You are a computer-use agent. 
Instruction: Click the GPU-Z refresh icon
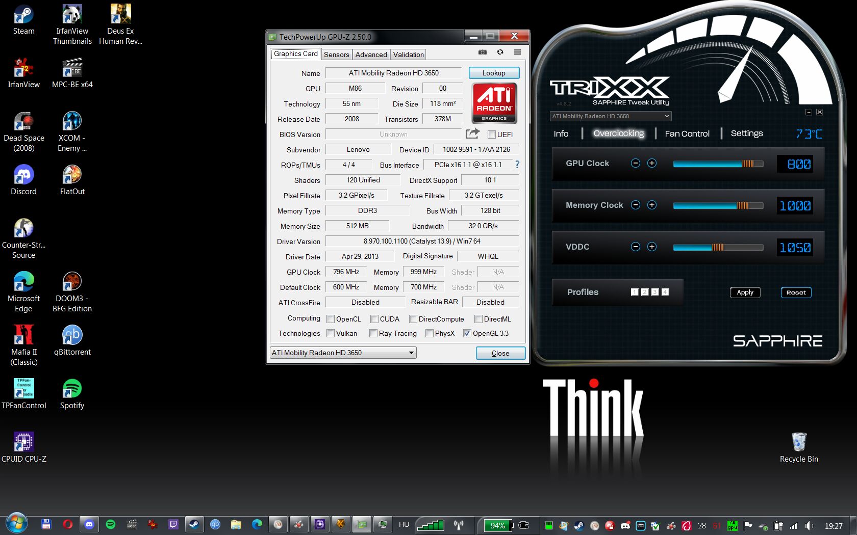click(x=500, y=52)
